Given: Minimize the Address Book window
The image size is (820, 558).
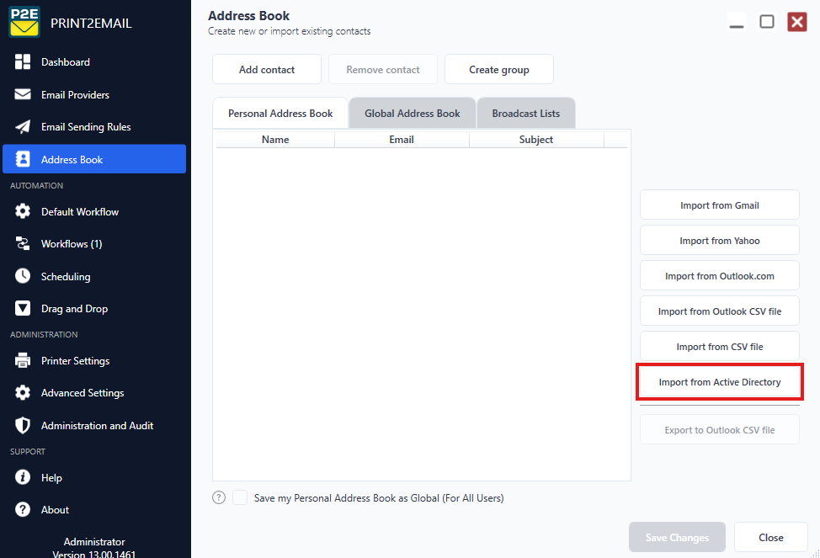Looking at the screenshot, I should [x=737, y=22].
